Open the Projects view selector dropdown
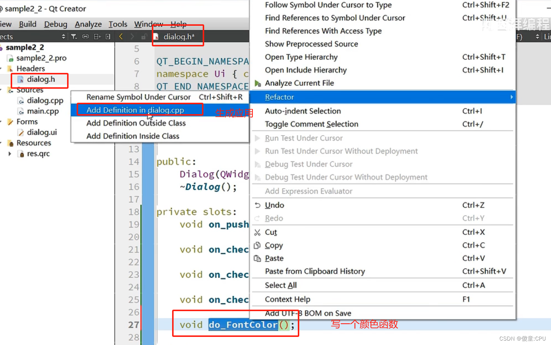The image size is (551, 345). [x=63, y=36]
